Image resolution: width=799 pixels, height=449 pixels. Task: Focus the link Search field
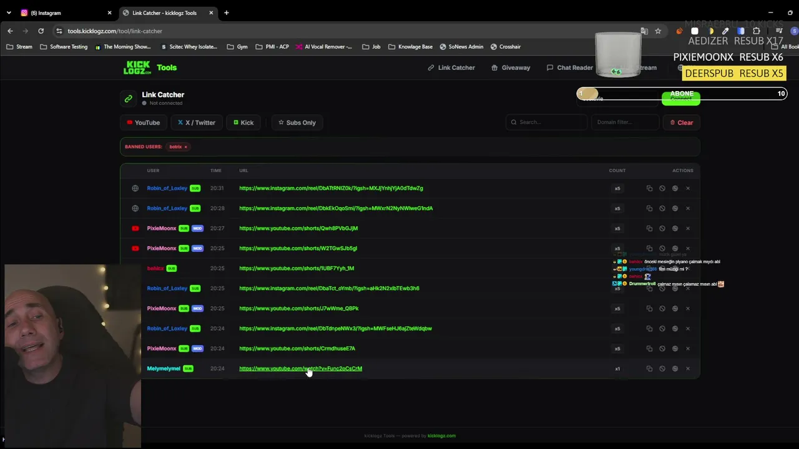click(546, 122)
